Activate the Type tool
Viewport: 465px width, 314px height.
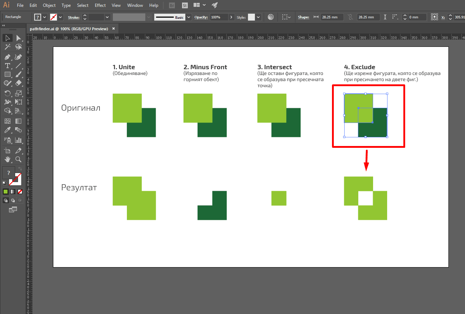point(7,66)
